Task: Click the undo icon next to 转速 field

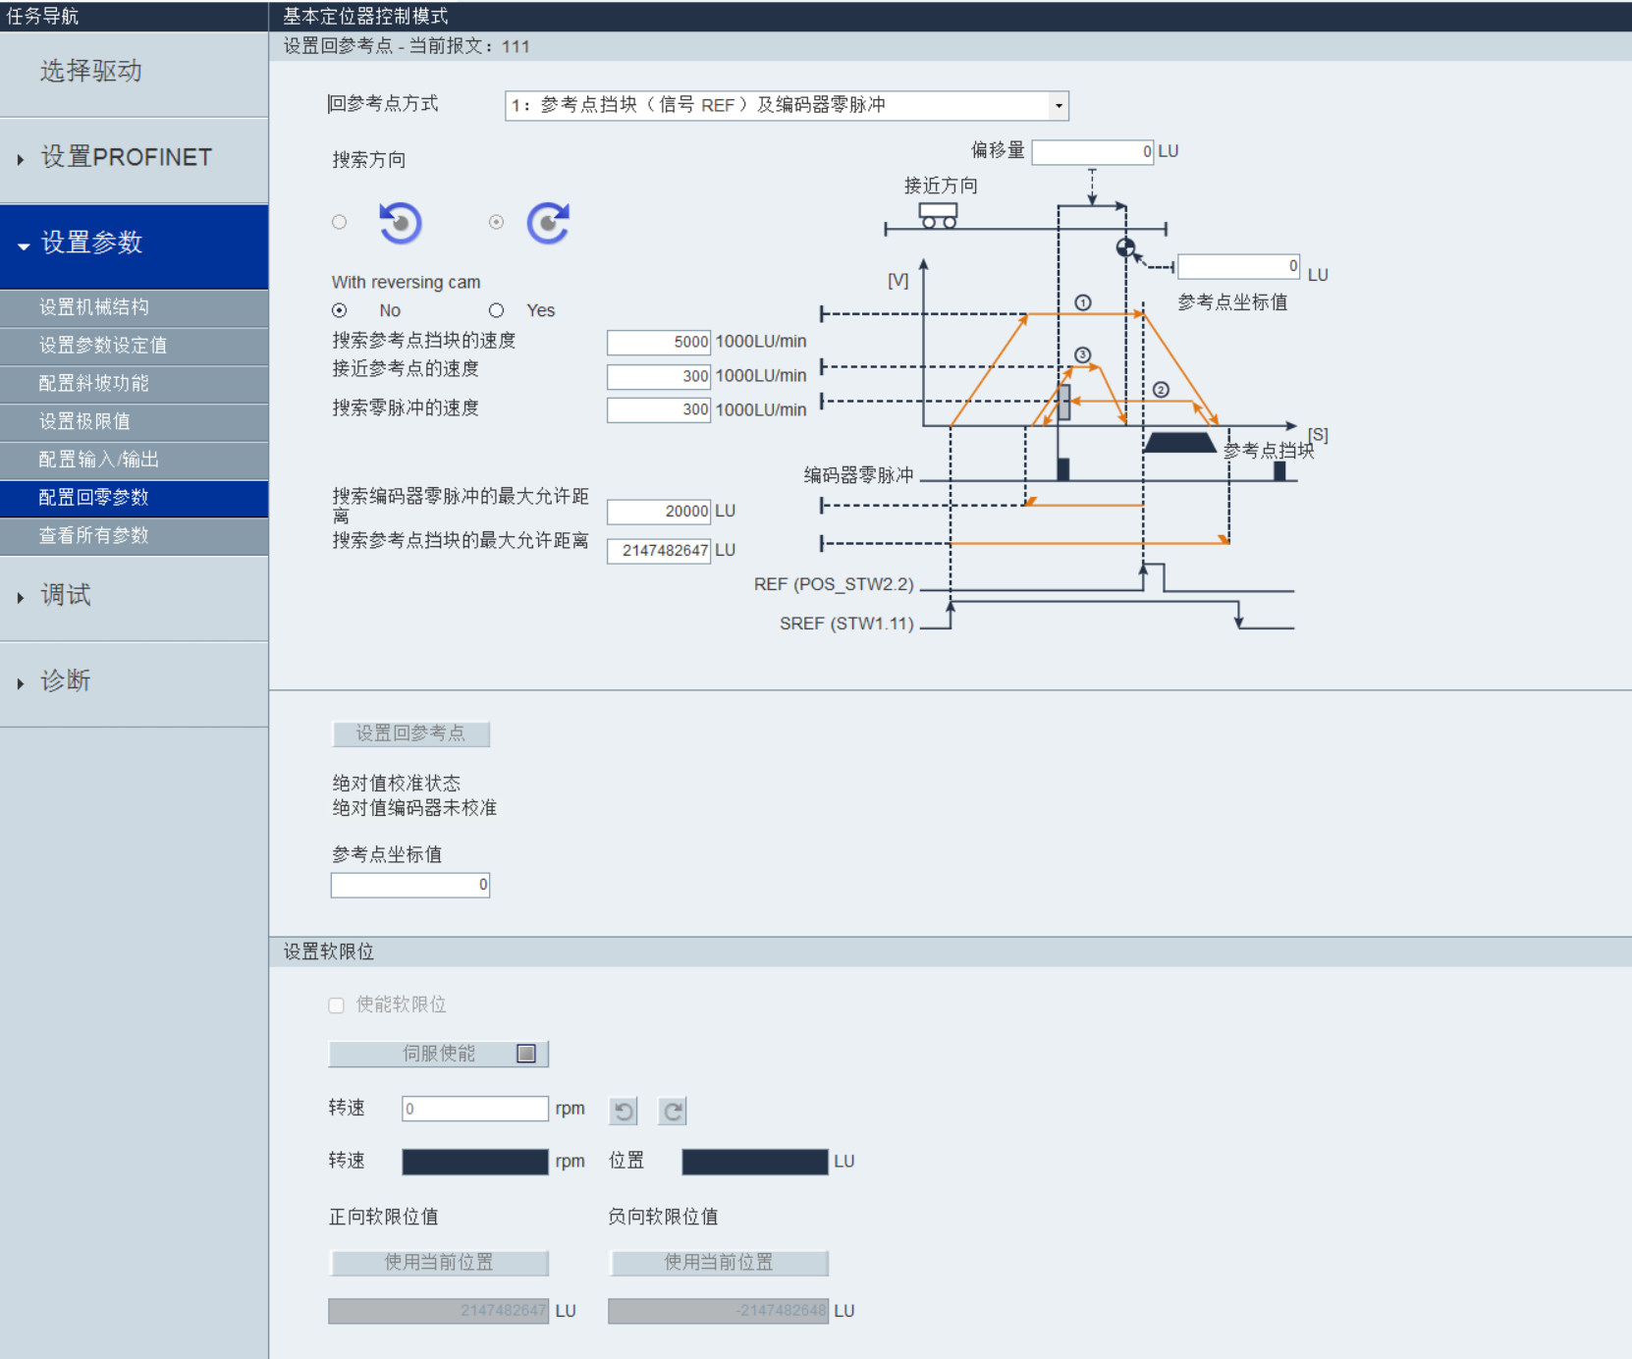Action: 623,1111
